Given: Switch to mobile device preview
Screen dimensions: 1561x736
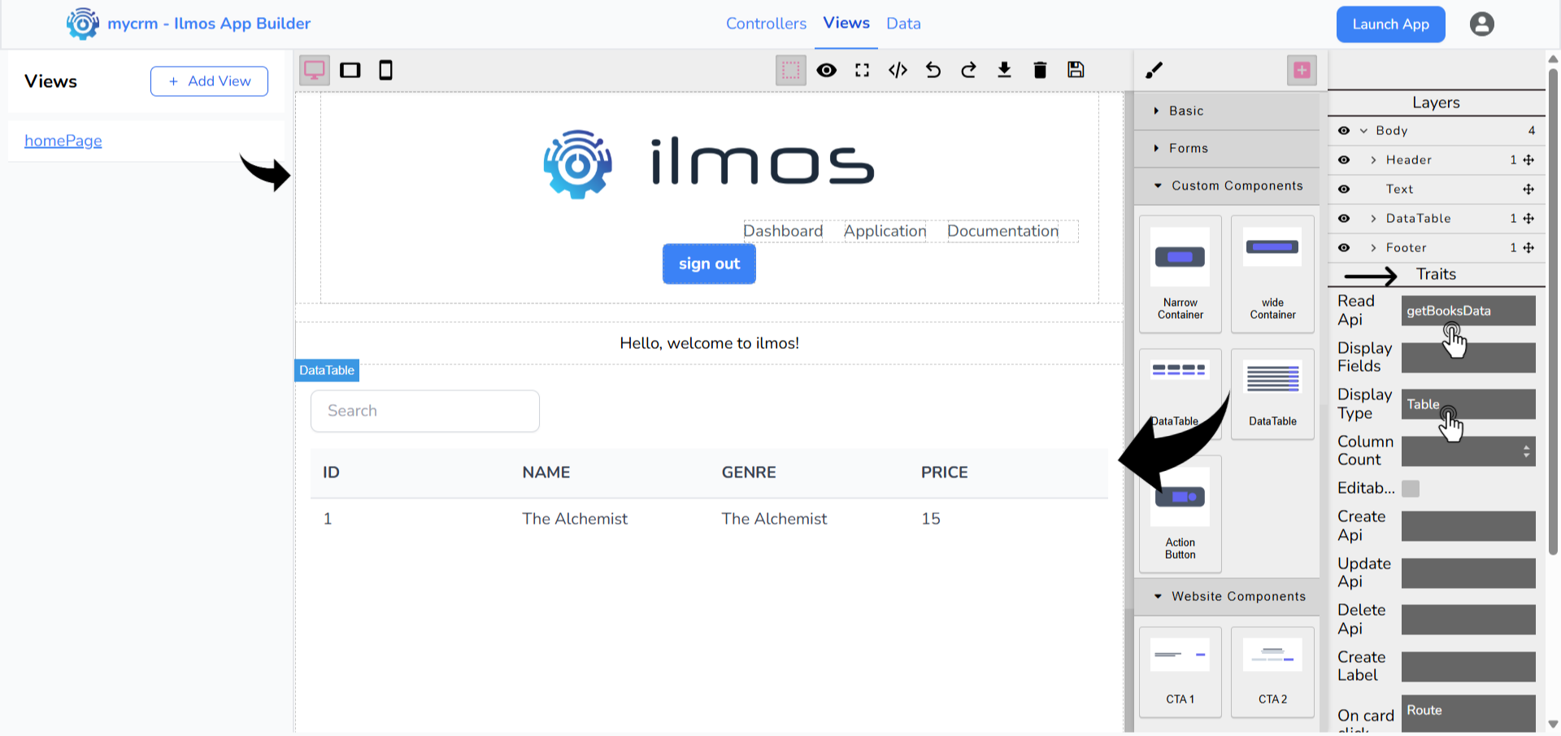Looking at the screenshot, I should tap(386, 70).
